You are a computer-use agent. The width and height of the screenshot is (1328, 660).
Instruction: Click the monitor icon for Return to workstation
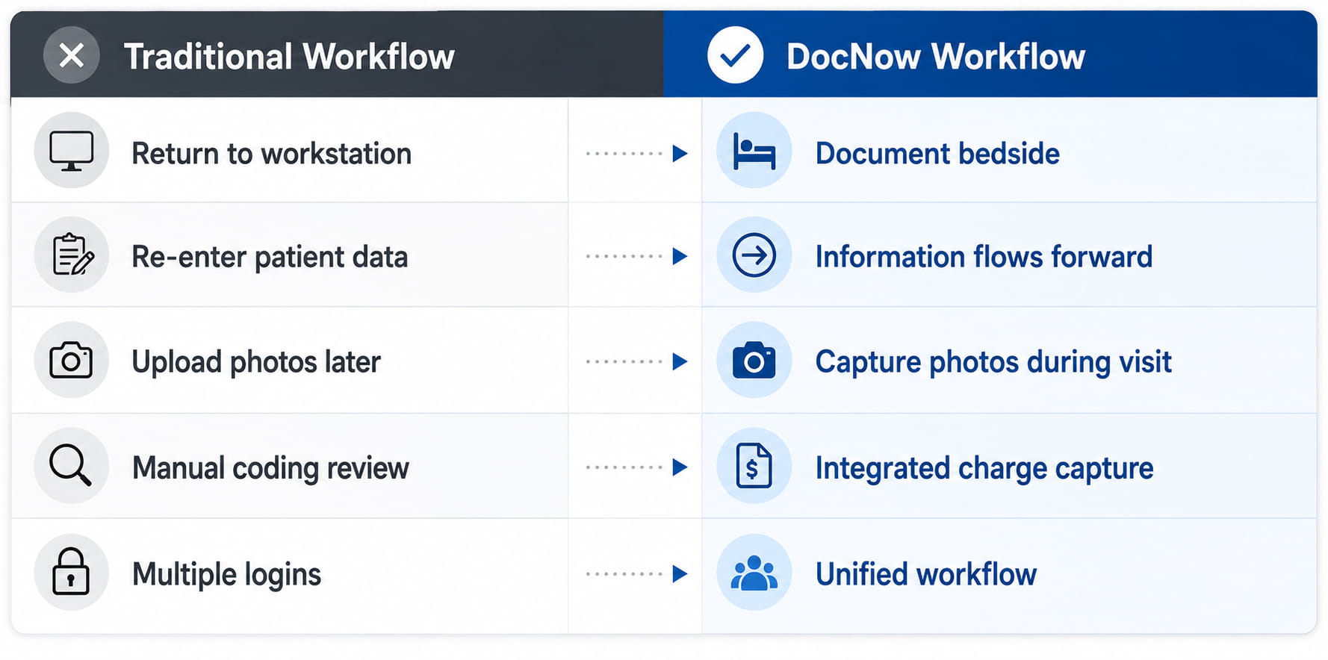(72, 151)
